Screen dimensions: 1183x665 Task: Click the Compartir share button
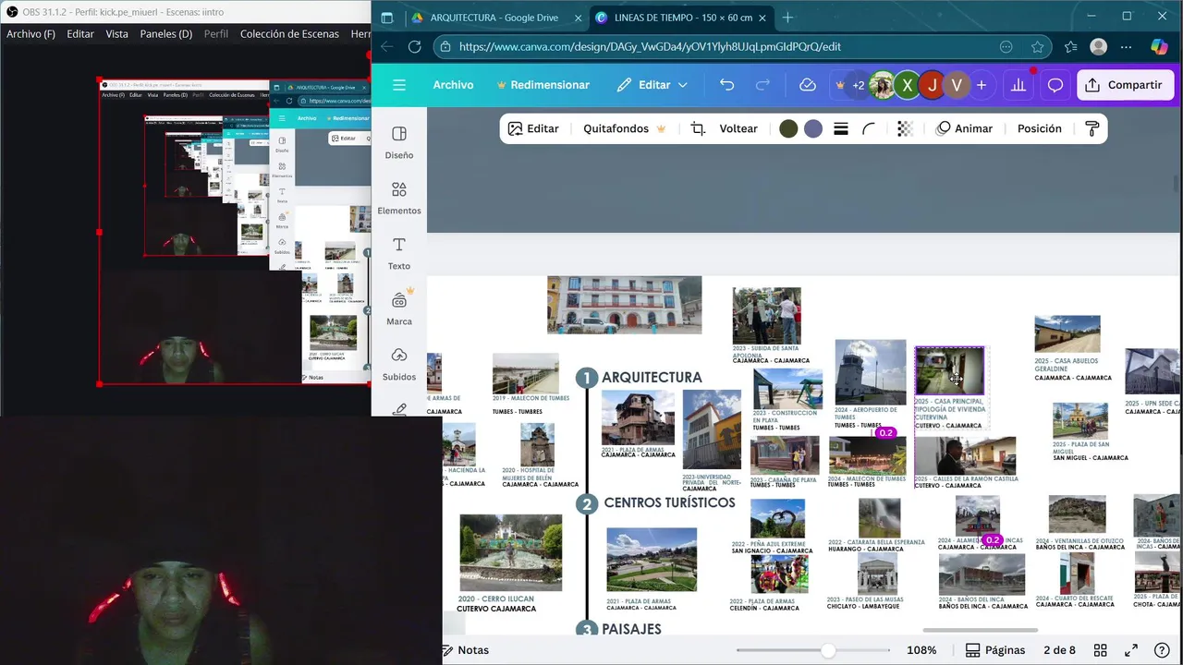pos(1125,85)
